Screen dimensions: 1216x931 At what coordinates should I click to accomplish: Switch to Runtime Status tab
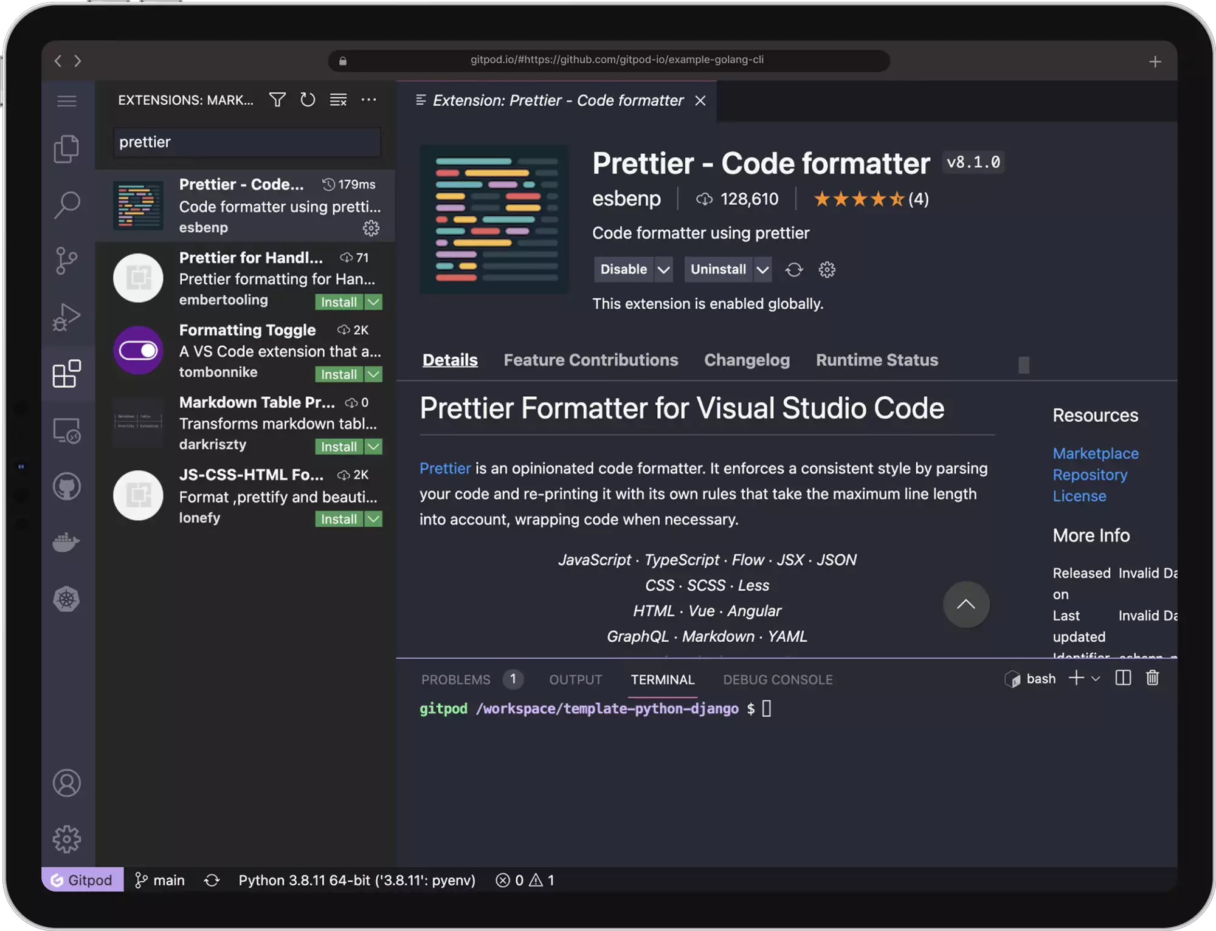877,360
